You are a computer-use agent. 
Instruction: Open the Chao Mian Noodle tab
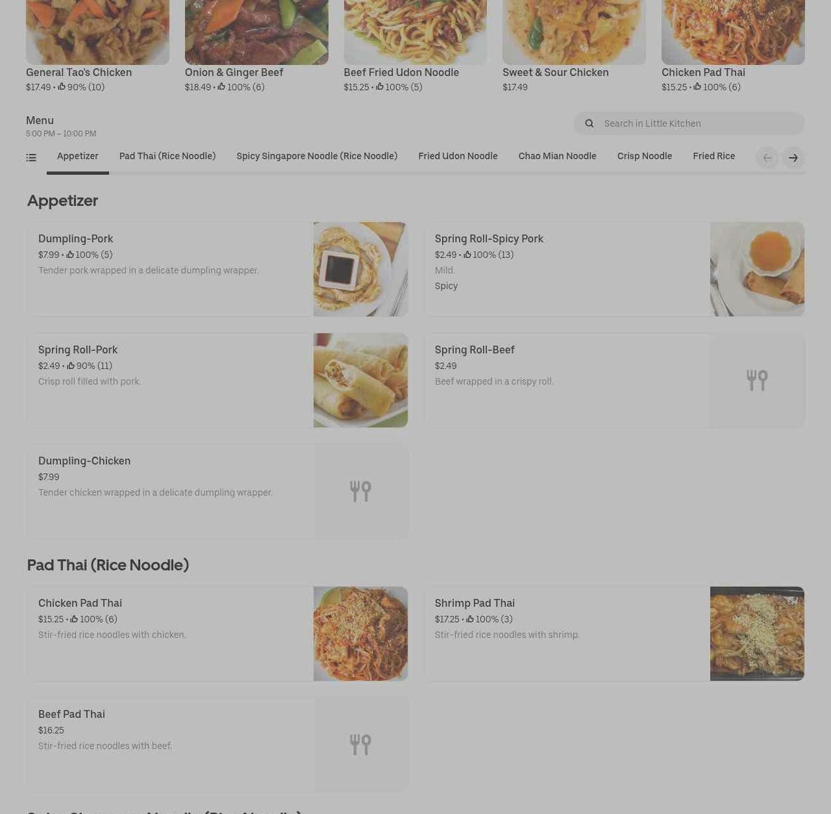click(x=557, y=157)
